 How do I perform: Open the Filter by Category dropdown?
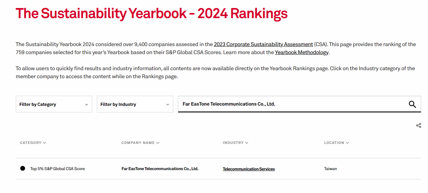[54, 104]
